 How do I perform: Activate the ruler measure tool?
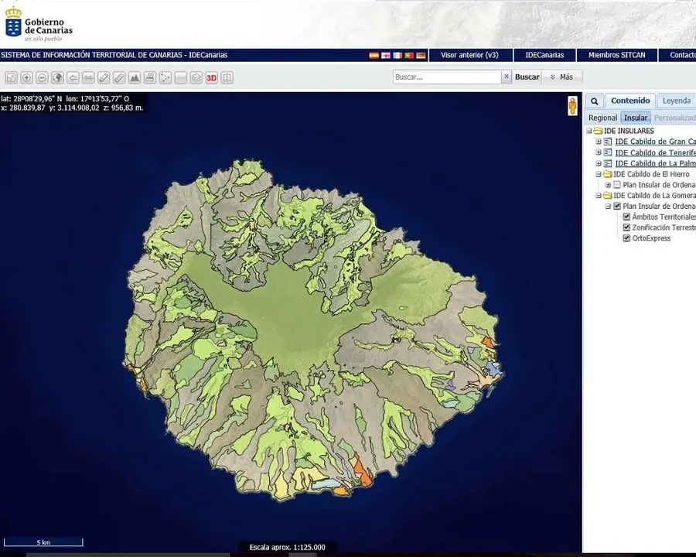tap(119, 77)
